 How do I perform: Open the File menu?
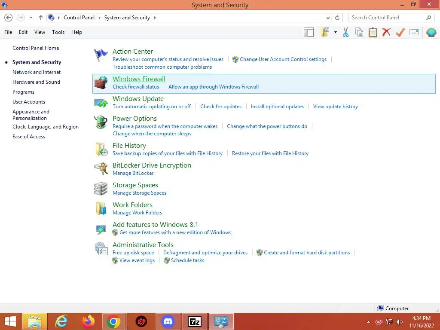pyautogui.click(x=8, y=32)
